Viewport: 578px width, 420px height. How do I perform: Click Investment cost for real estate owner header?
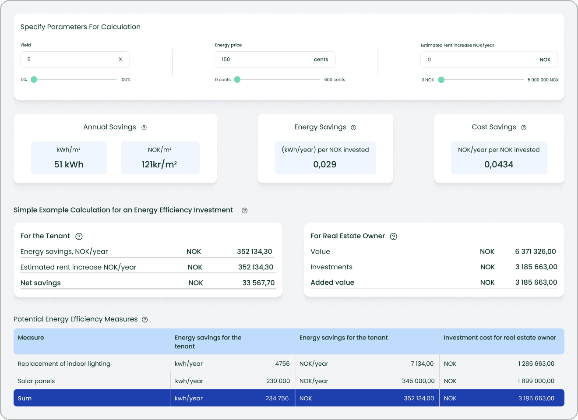point(500,338)
